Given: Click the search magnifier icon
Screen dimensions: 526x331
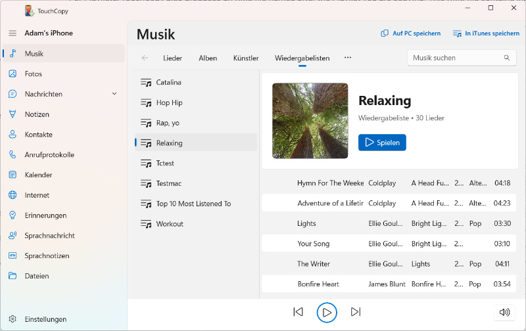Looking at the screenshot, I should click(x=506, y=58).
